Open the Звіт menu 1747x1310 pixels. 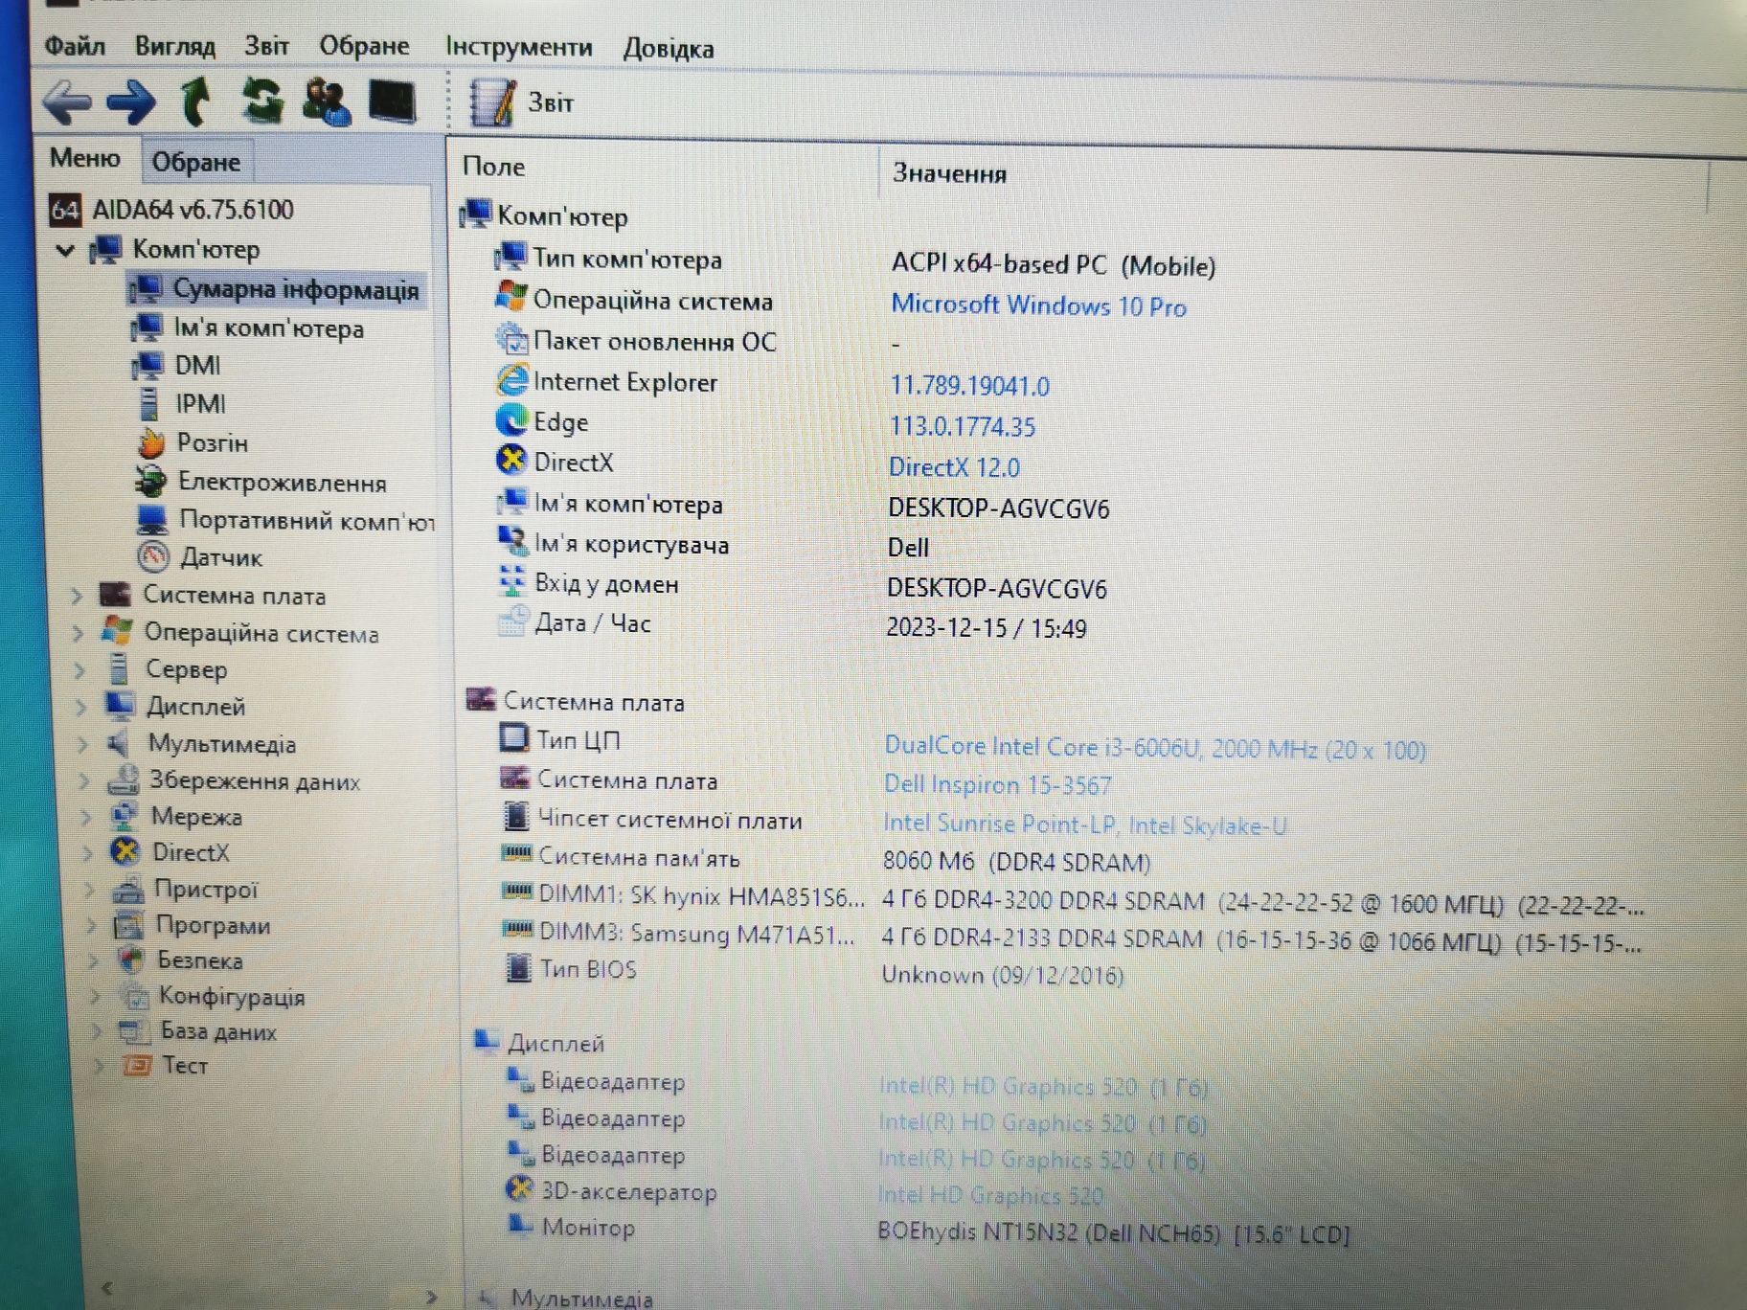tap(266, 46)
